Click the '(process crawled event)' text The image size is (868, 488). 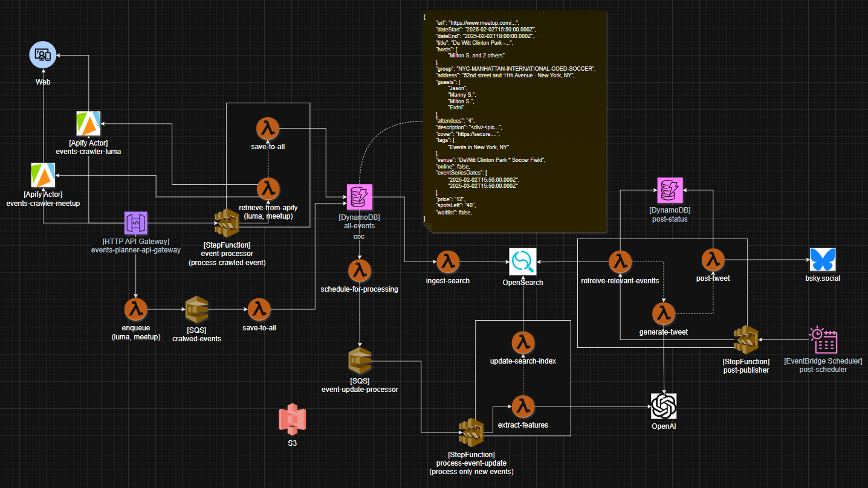(x=227, y=263)
